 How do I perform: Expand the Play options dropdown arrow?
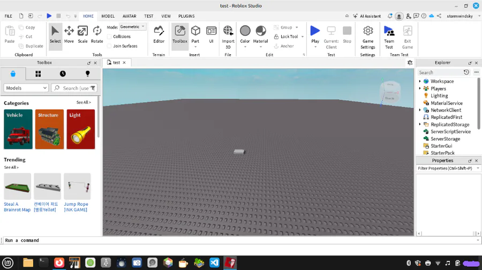click(x=315, y=47)
